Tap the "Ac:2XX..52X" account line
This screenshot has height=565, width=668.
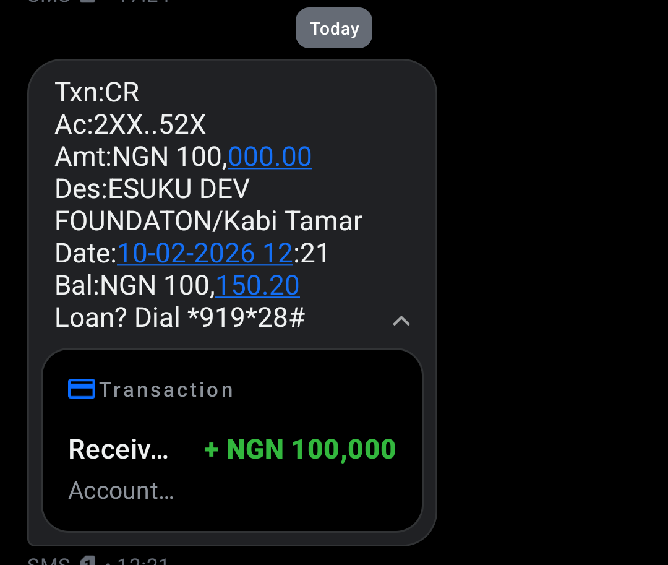[x=130, y=125]
